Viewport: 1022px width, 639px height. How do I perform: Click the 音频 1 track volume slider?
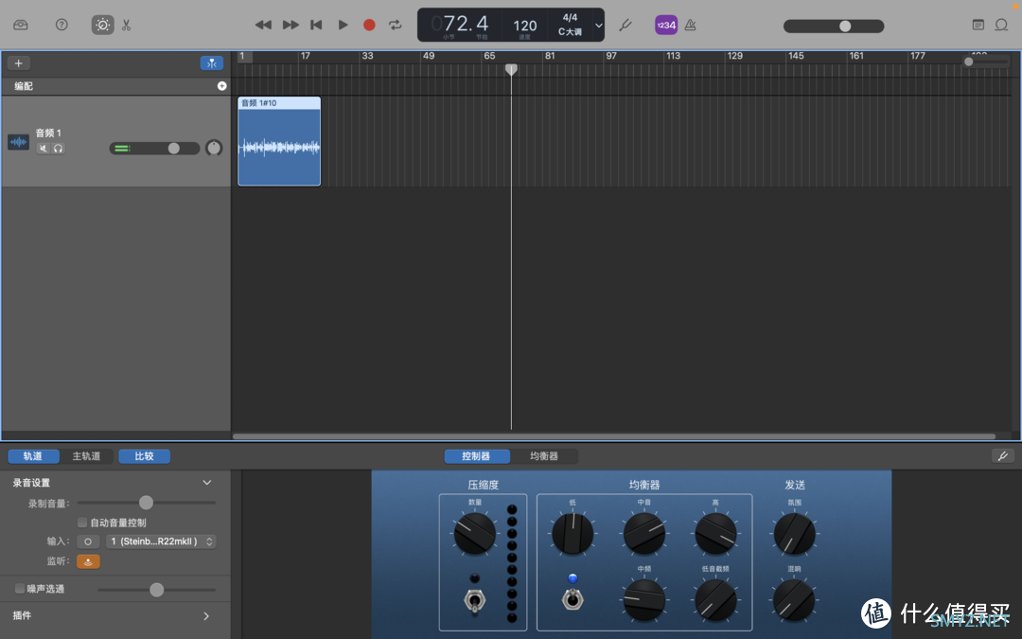(x=154, y=149)
